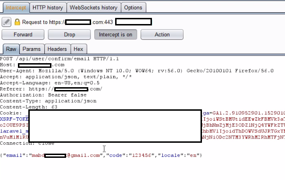The width and height of the screenshot is (285, 180).
Task: Open the Action menu button
Action: [x=162, y=34]
